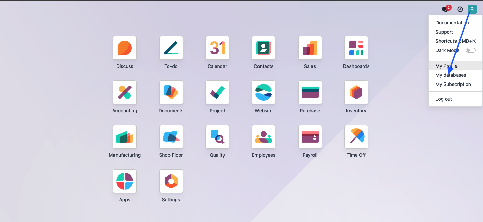Screen dimensions: 483x222
Task: Launch the Sales app
Action: (310, 48)
